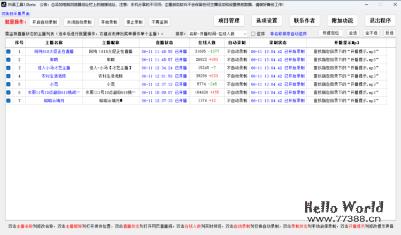401x235 pixels.
Task: Click live status 06-11 11:48:55 已开播
Action: [x=164, y=52]
